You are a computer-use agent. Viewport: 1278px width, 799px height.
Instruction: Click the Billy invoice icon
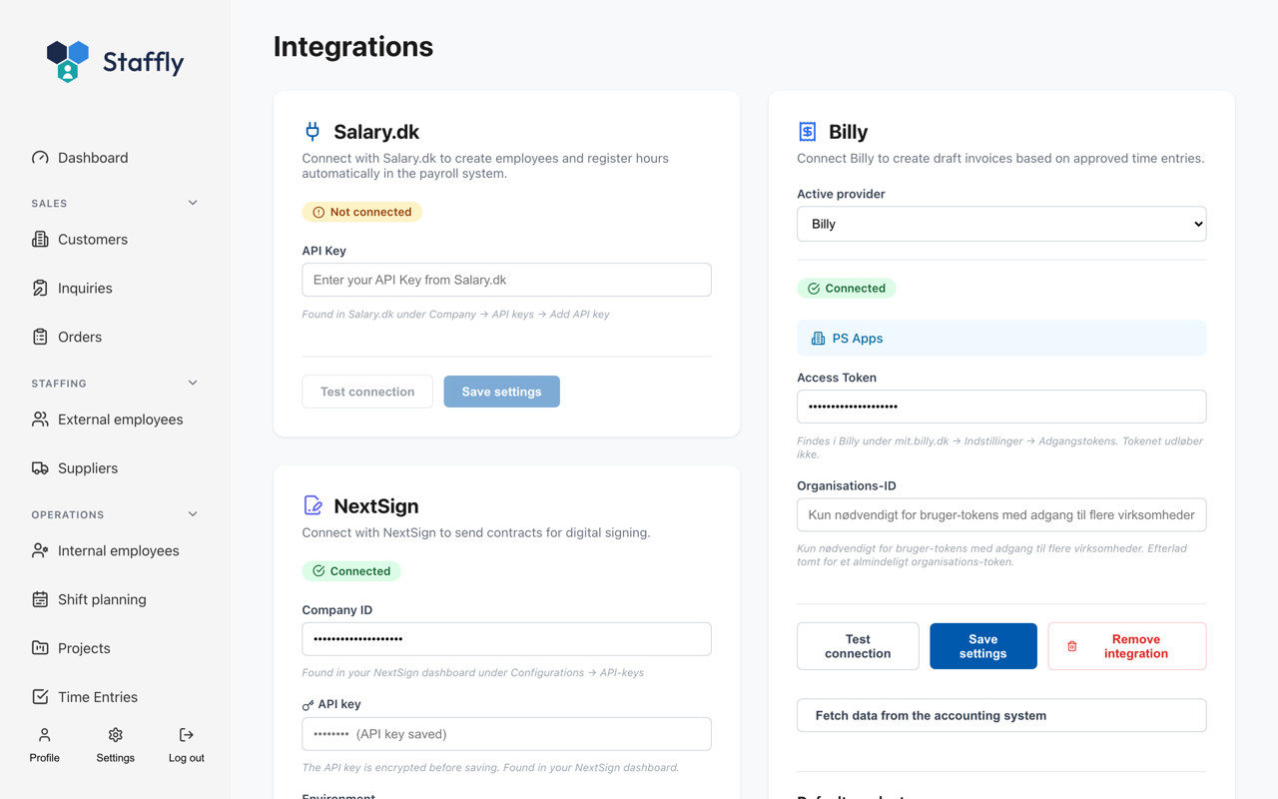[808, 131]
